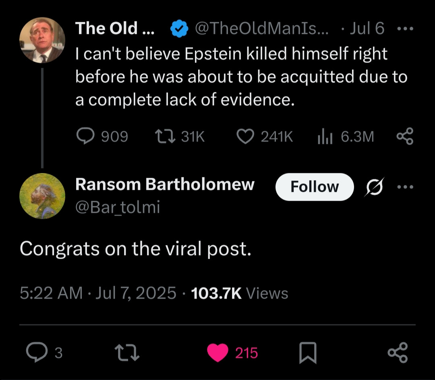
Task: Bookmark the 'Congrats on the viral post' reply
Action: coord(308,353)
